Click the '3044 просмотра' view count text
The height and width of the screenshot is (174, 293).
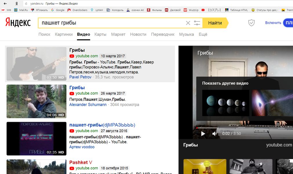coord(125,105)
